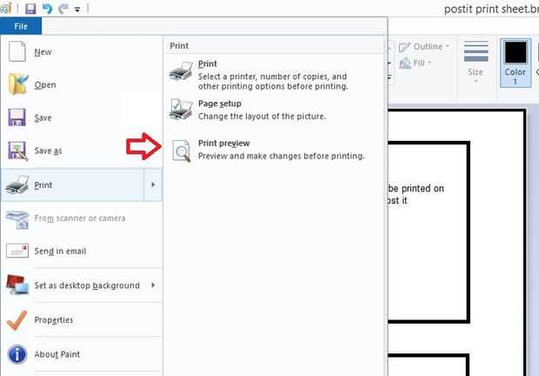Open the Outline dropdown in ribbon

tap(424, 46)
